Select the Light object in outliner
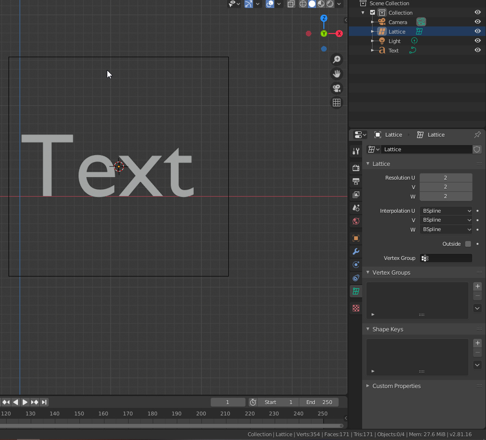This screenshot has height=440, width=486. (394, 41)
